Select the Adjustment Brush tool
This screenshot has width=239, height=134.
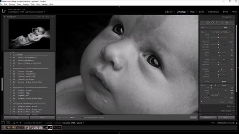230,23
